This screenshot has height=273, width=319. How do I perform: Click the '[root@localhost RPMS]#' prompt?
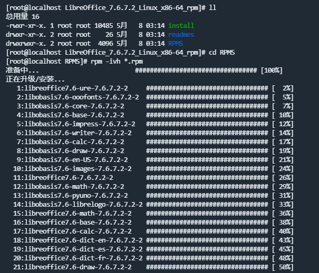point(46,62)
